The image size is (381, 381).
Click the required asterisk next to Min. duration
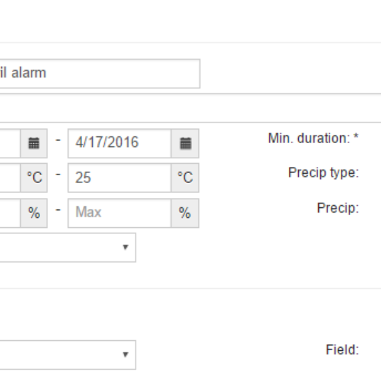point(356,136)
